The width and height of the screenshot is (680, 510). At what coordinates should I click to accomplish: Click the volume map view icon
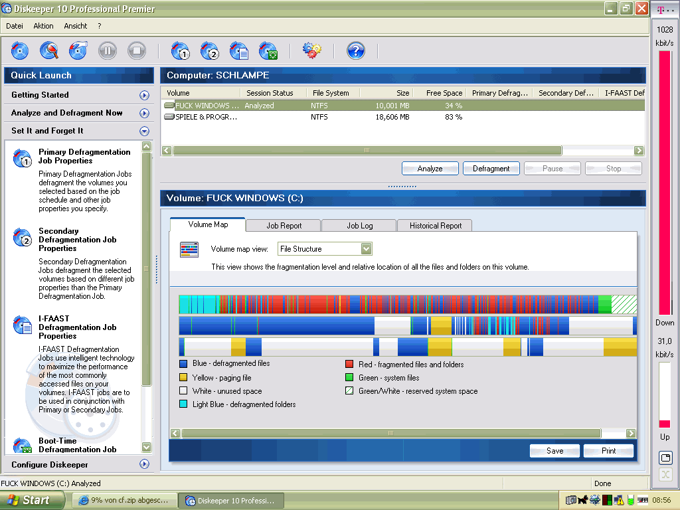(189, 250)
